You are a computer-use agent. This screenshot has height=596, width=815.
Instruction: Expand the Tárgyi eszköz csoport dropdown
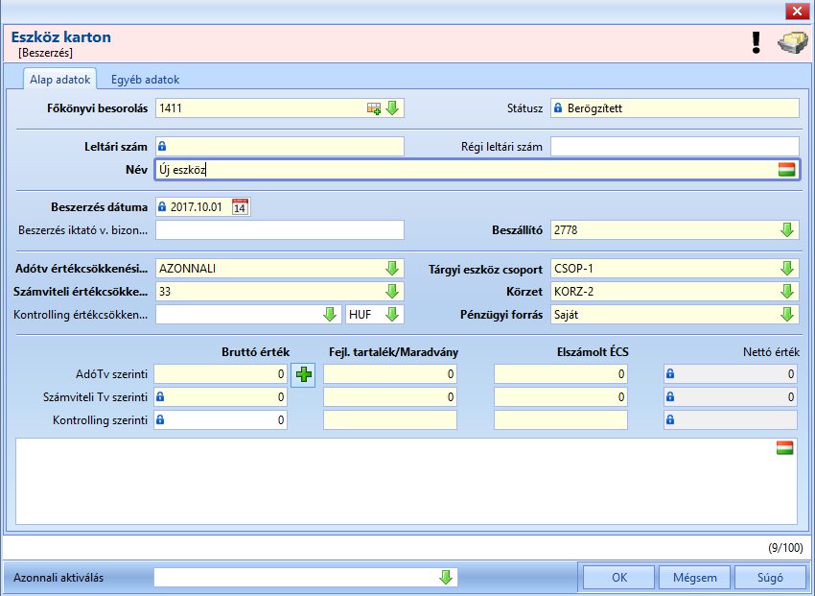tap(787, 269)
